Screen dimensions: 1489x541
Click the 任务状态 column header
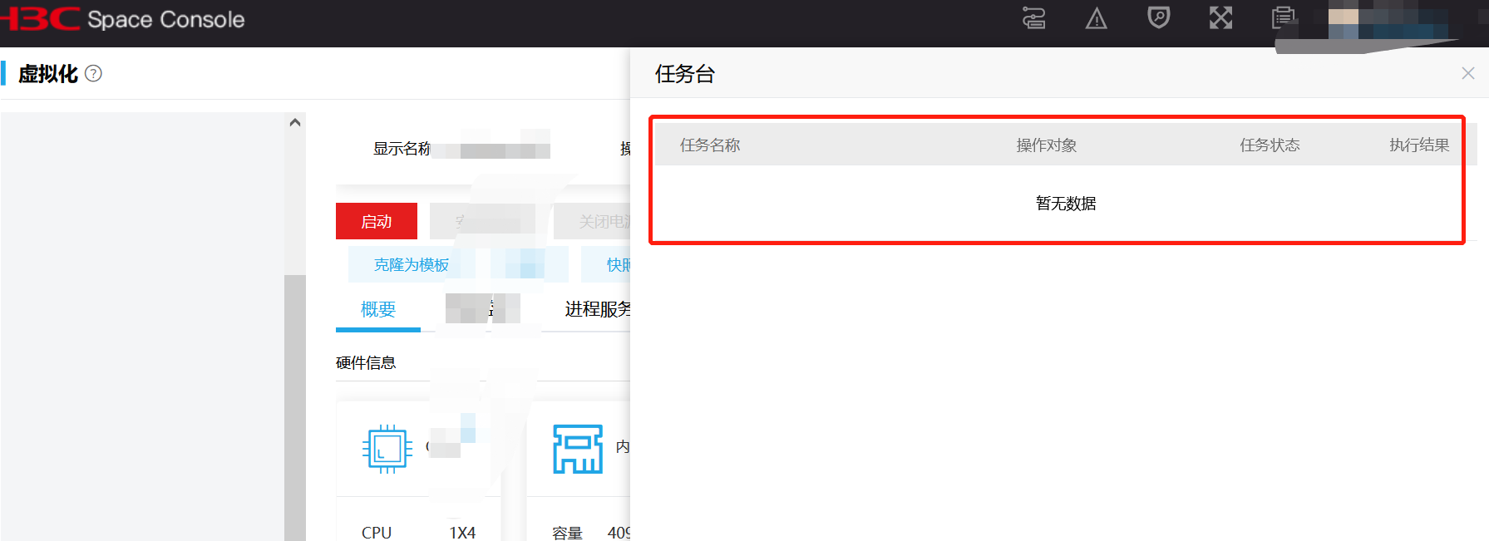point(1270,145)
